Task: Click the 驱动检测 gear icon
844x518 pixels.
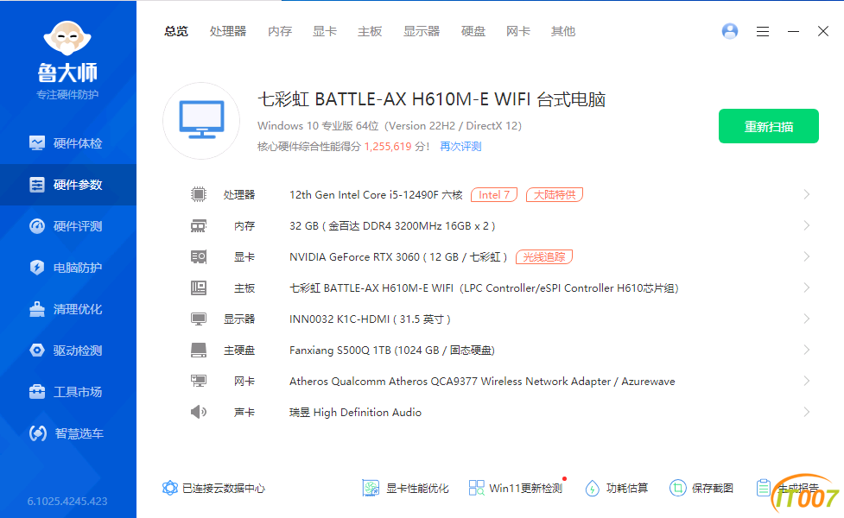Action: (x=37, y=351)
